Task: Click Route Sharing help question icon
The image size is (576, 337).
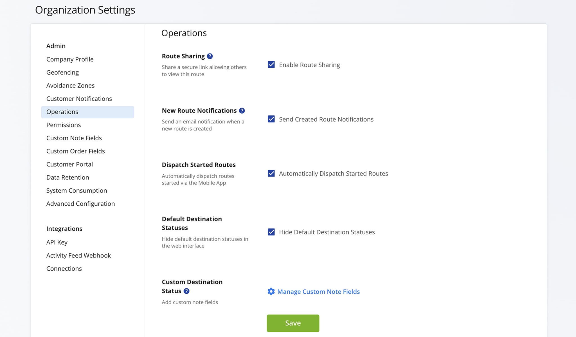Action: [210, 56]
